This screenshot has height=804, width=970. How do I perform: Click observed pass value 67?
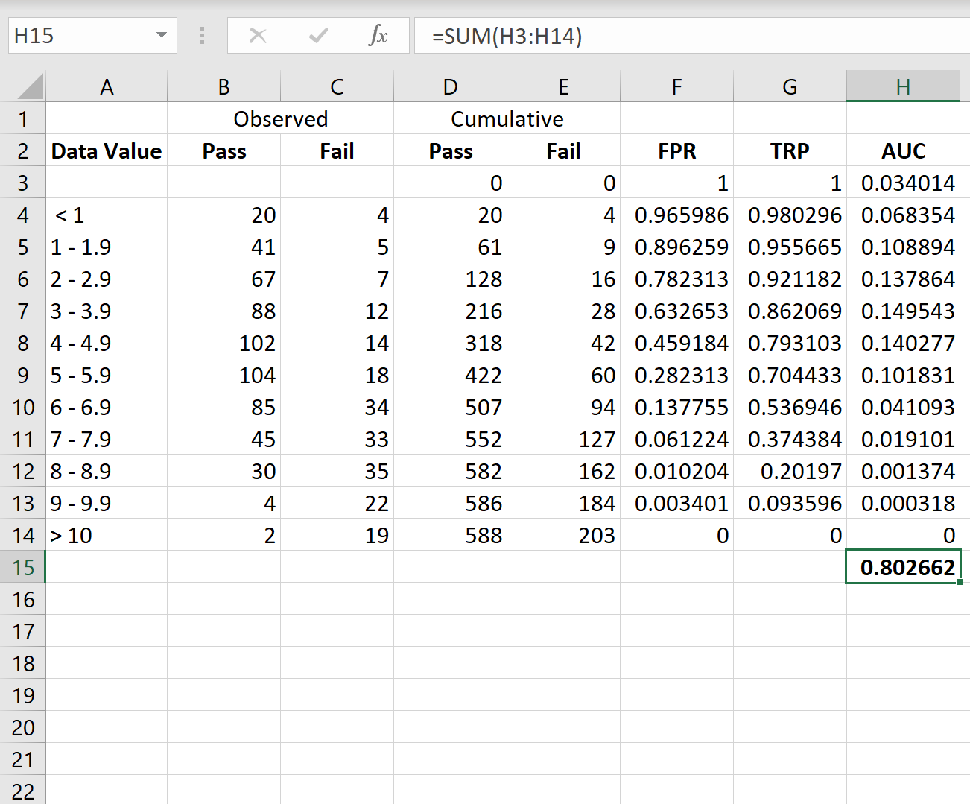tap(224, 279)
